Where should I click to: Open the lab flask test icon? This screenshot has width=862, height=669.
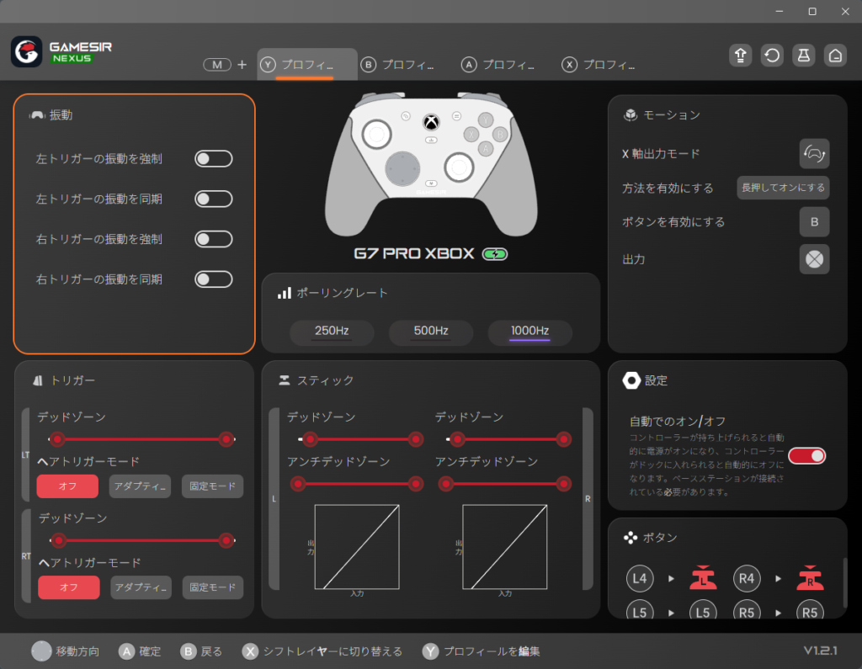(x=804, y=55)
